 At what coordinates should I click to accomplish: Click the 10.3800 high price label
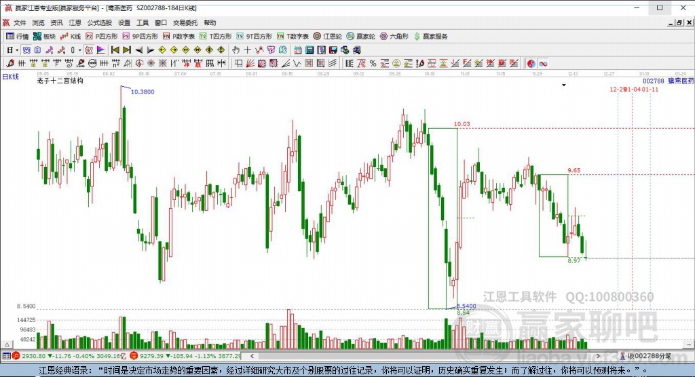[143, 92]
